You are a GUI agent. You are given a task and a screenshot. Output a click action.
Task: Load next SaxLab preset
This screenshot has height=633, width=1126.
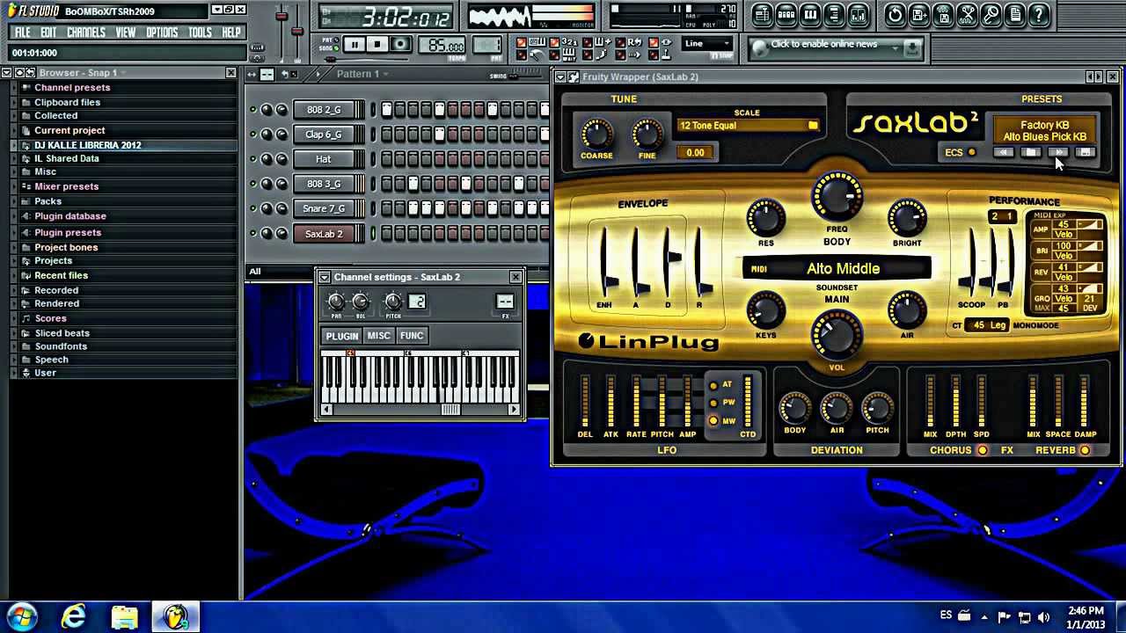[x=1058, y=152]
